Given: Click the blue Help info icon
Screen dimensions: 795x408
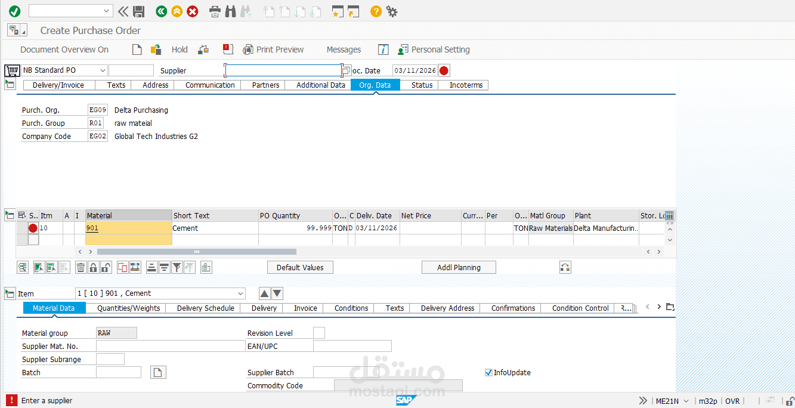Looking at the screenshot, I should pyautogui.click(x=383, y=50).
